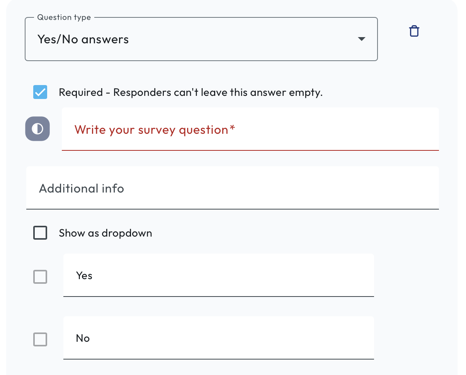Delete this question with the trash icon
This screenshot has width=466, height=375.
click(414, 31)
